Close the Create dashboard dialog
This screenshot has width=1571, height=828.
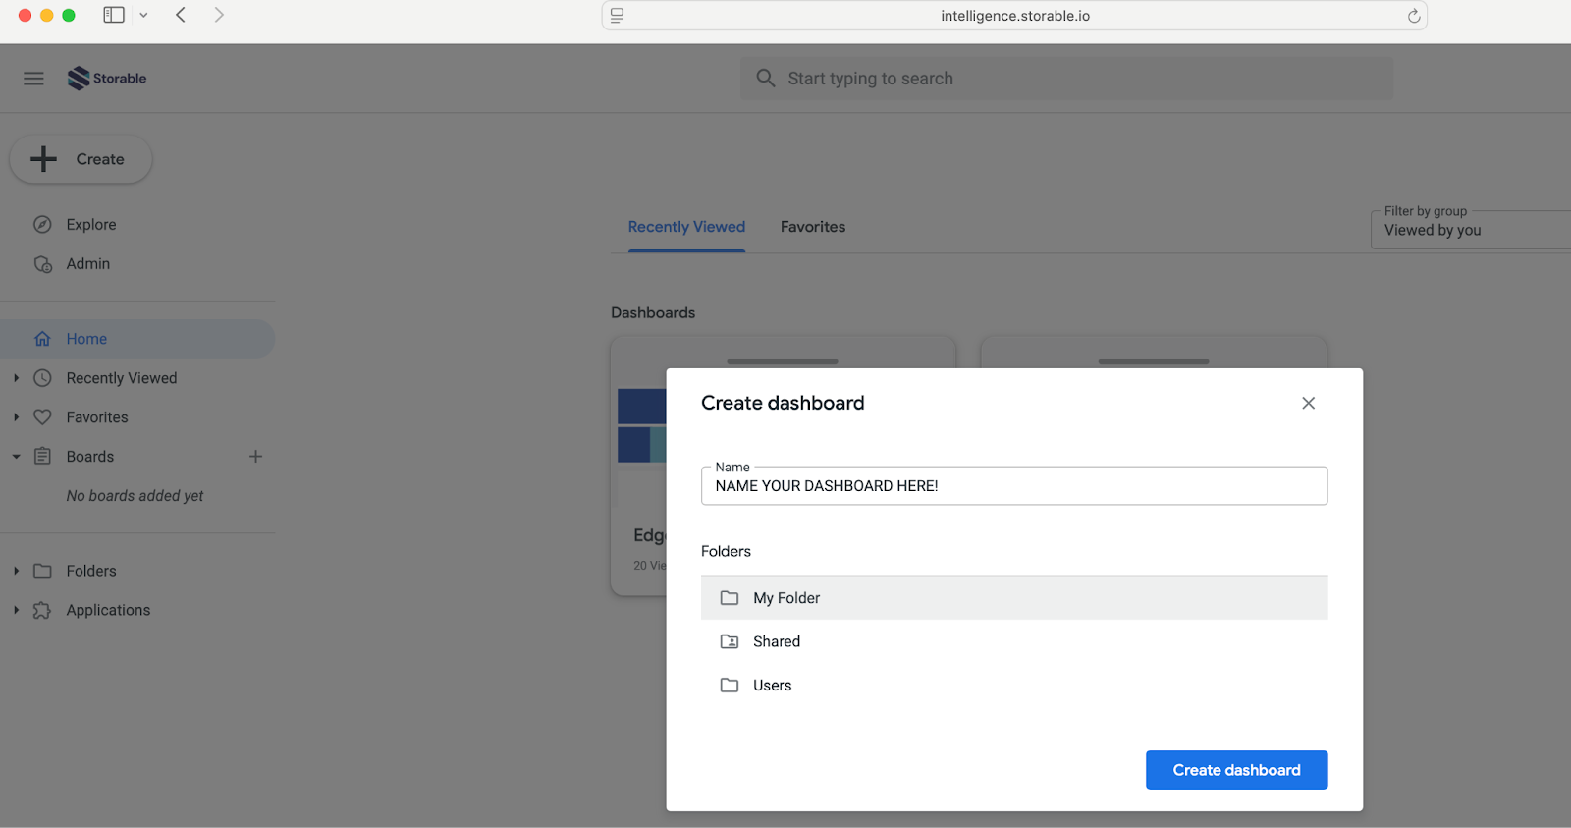1308,404
